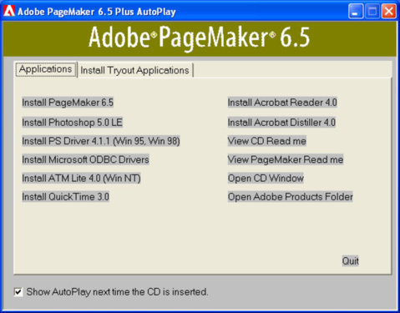400x313 pixels.
Task: Click Open CD Window
Action: pyautogui.click(x=266, y=179)
